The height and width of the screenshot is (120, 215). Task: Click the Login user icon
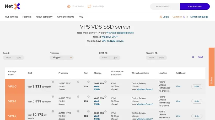tap(161, 17)
